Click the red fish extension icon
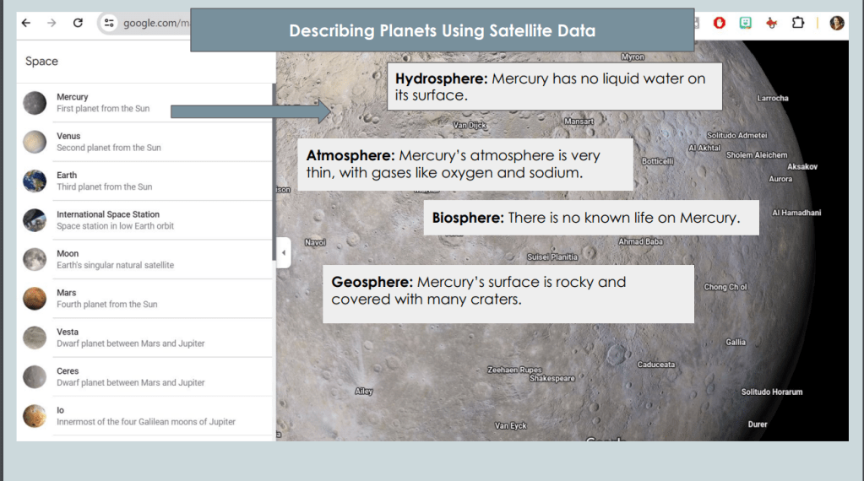Image resolution: width=864 pixels, height=481 pixels. point(771,23)
